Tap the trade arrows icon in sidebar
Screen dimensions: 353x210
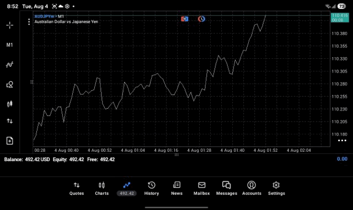pyautogui.click(x=9, y=121)
